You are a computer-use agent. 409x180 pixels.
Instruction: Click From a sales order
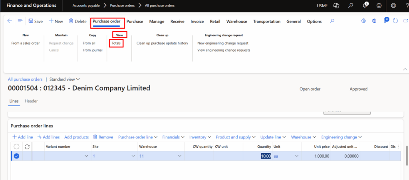tap(26, 43)
